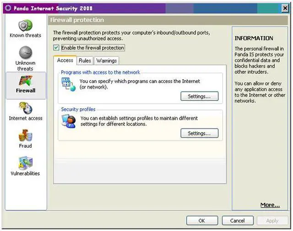Open the More... information link
Screen dimensions: 293x231
270,205
